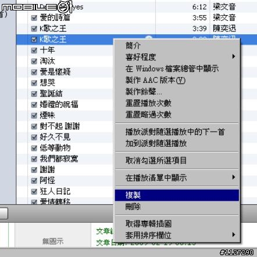Viewport: 257px width, 257px height.
Task: Select 取得專輯插圖
Action: click(x=177, y=224)
